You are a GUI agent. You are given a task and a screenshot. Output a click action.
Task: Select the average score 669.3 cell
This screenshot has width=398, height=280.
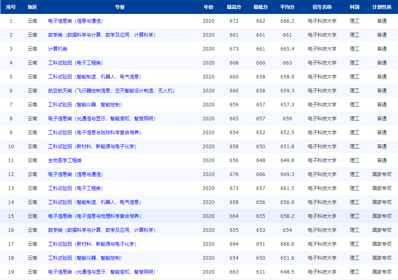(287, 174)
